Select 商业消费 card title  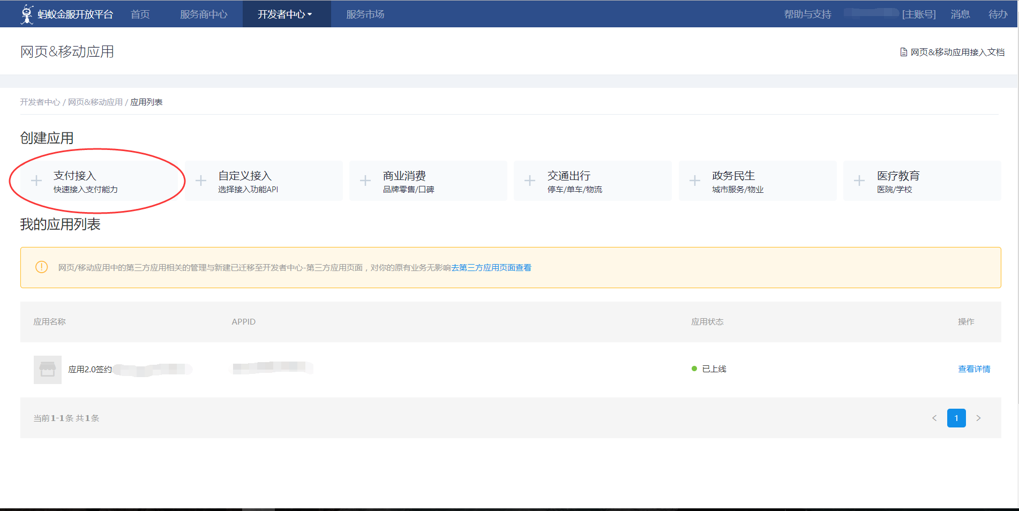coord(404,176)
